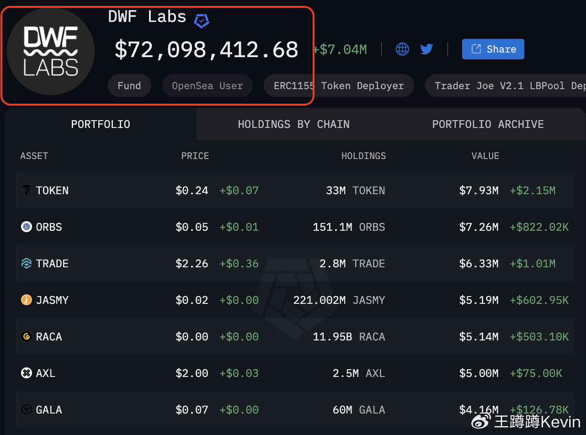Click the DWF Labs logo avatar
The height and width of the screenshot is (435, 586).
tap(51, 51)
